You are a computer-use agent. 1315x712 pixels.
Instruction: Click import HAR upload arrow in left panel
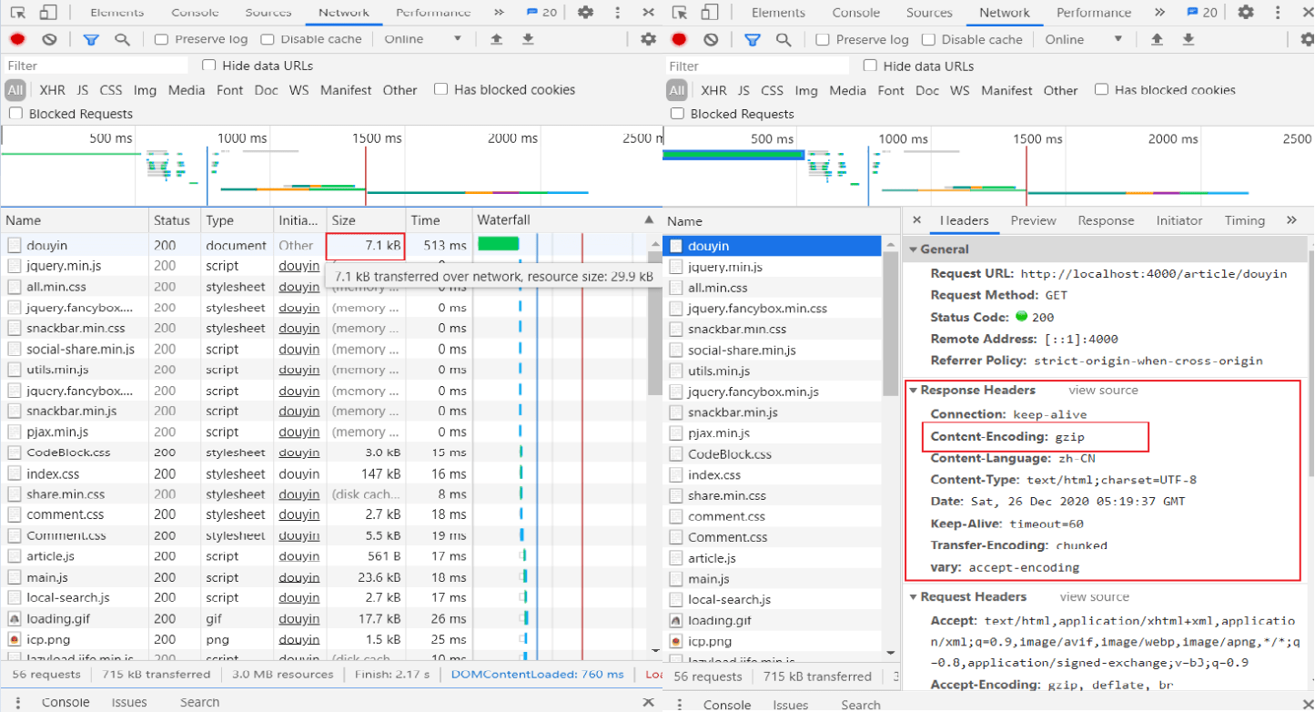point(496,39)
